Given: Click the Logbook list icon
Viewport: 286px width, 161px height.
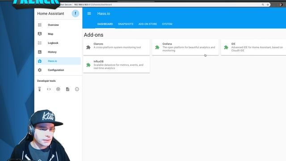Looking at the screenshot, I should coord(40,43).
